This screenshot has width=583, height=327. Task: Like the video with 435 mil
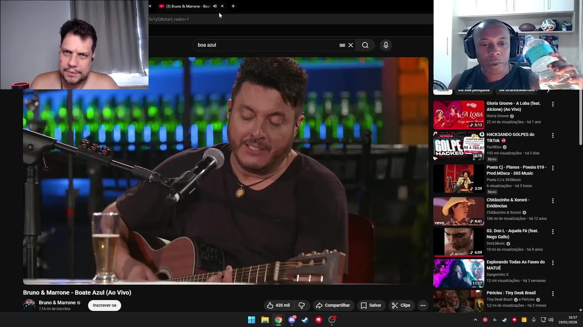coord(278,305)
